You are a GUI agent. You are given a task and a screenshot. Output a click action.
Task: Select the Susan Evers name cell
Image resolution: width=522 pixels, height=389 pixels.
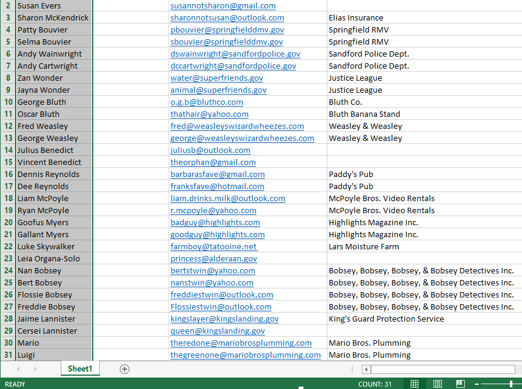coord(54,5)
